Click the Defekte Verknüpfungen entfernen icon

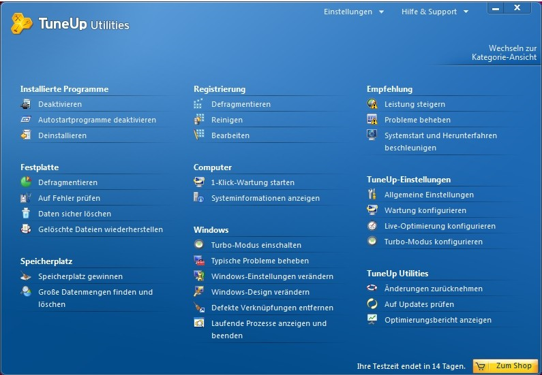click(199, 308)
